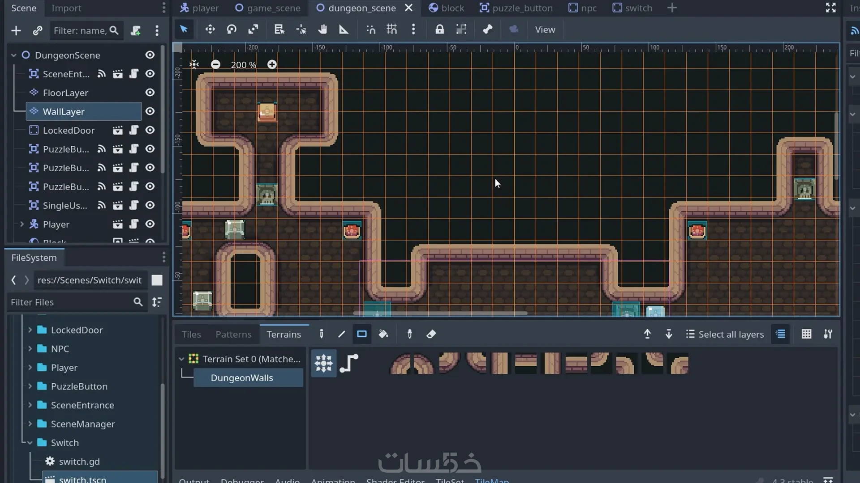Select the Pan mode hand tool
Image resolution: width=860 pixels, height=483 pixels.
[x=322, y=30]
